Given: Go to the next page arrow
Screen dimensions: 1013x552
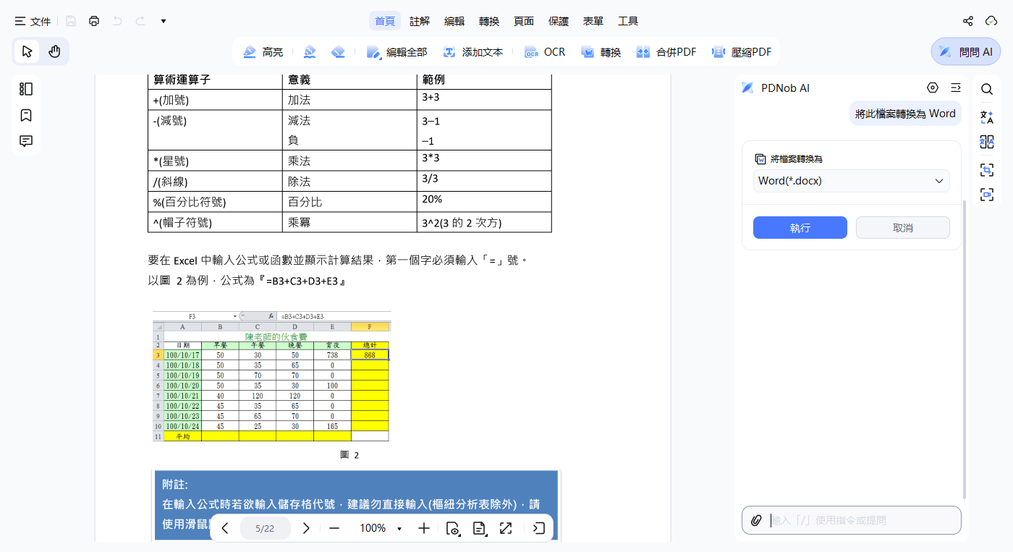Looking at the screenshot, I should tap(306, 528).
